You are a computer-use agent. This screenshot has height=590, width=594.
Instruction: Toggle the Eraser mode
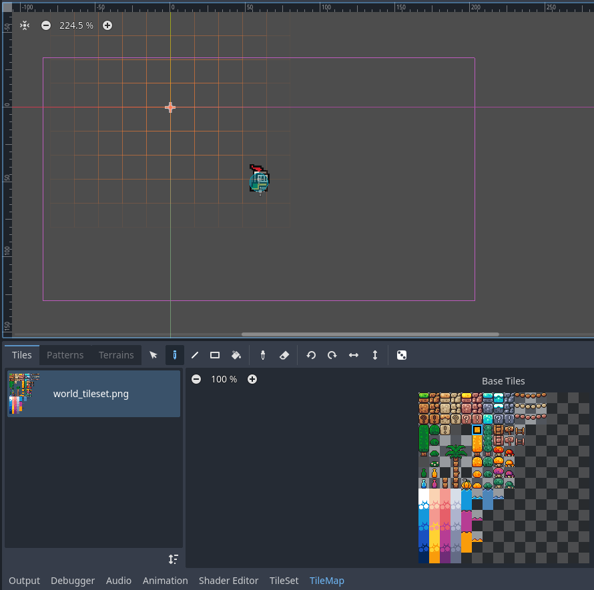click(284, 355)
